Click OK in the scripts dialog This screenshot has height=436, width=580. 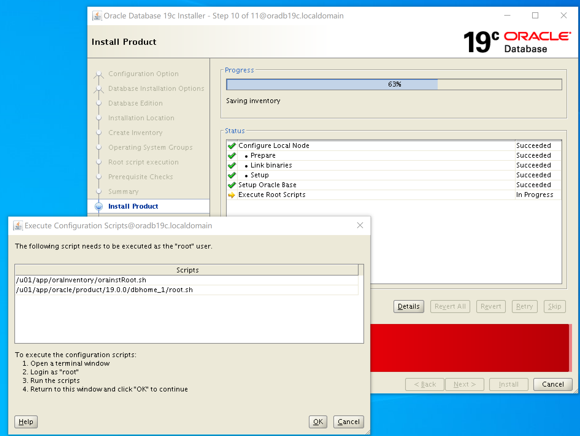point(318,422)
